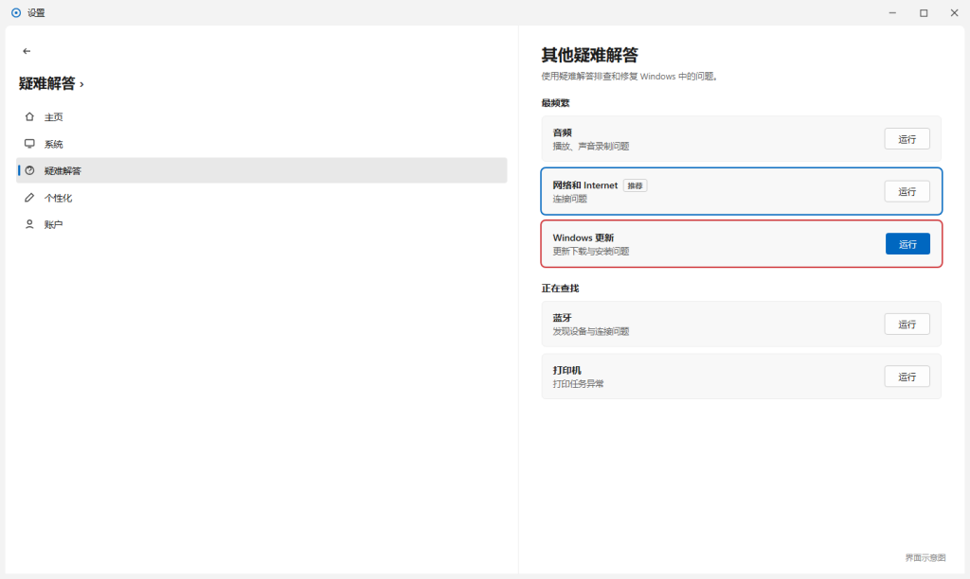Click the pencil icon beside 个性化
The width and height of the screenshot is (970, 579).
[29, 198]
